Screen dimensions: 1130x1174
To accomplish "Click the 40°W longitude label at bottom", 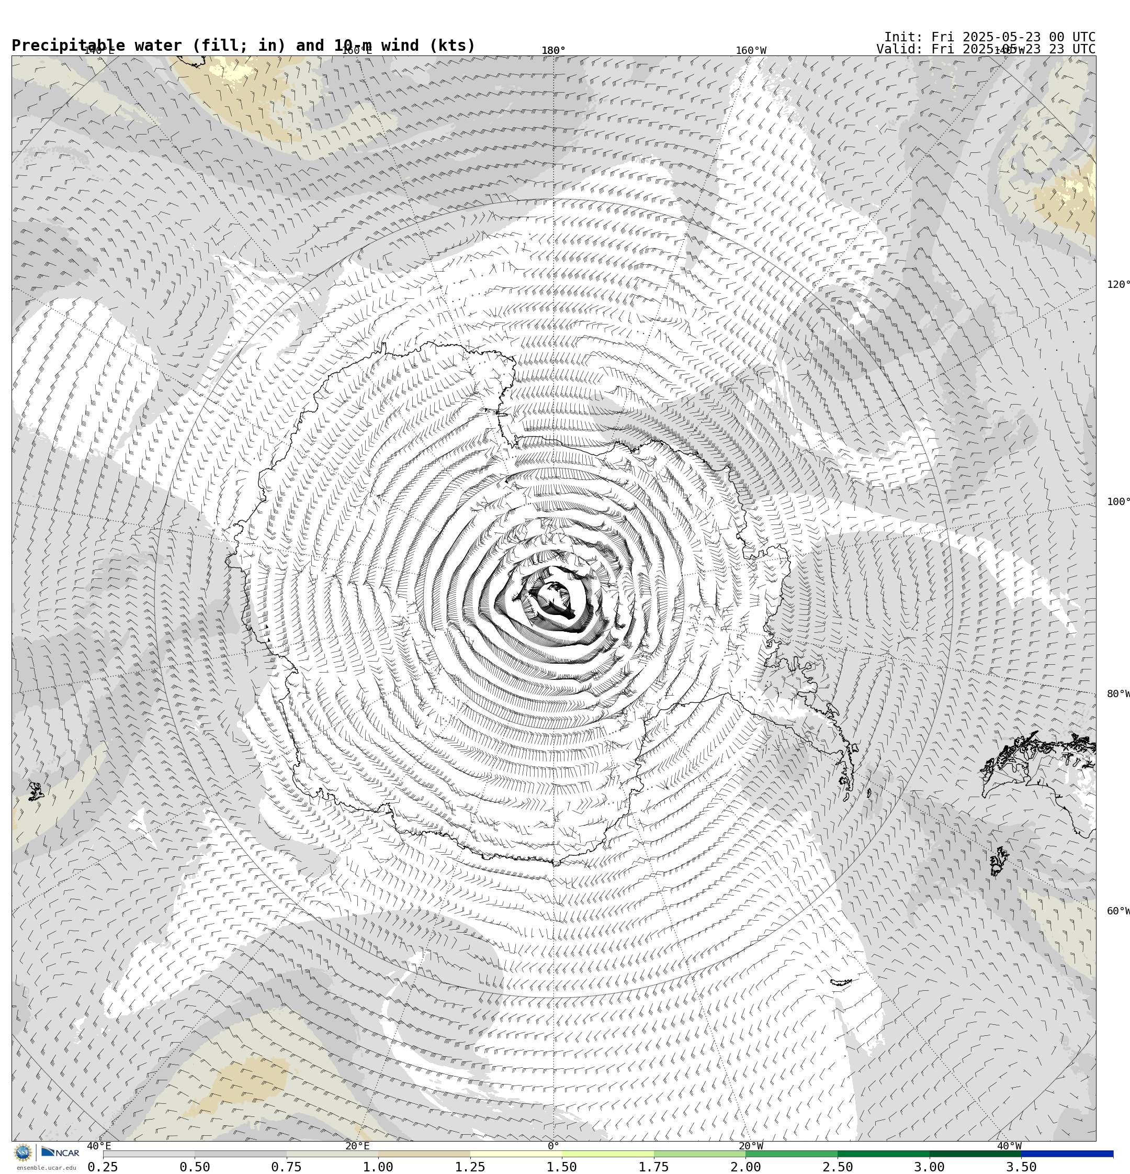I will (1009, 1146).
